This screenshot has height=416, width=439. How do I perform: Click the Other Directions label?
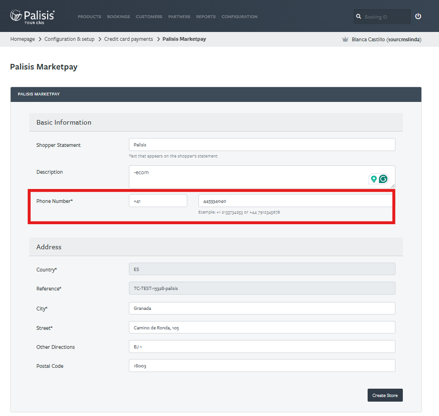pos(56,347)
